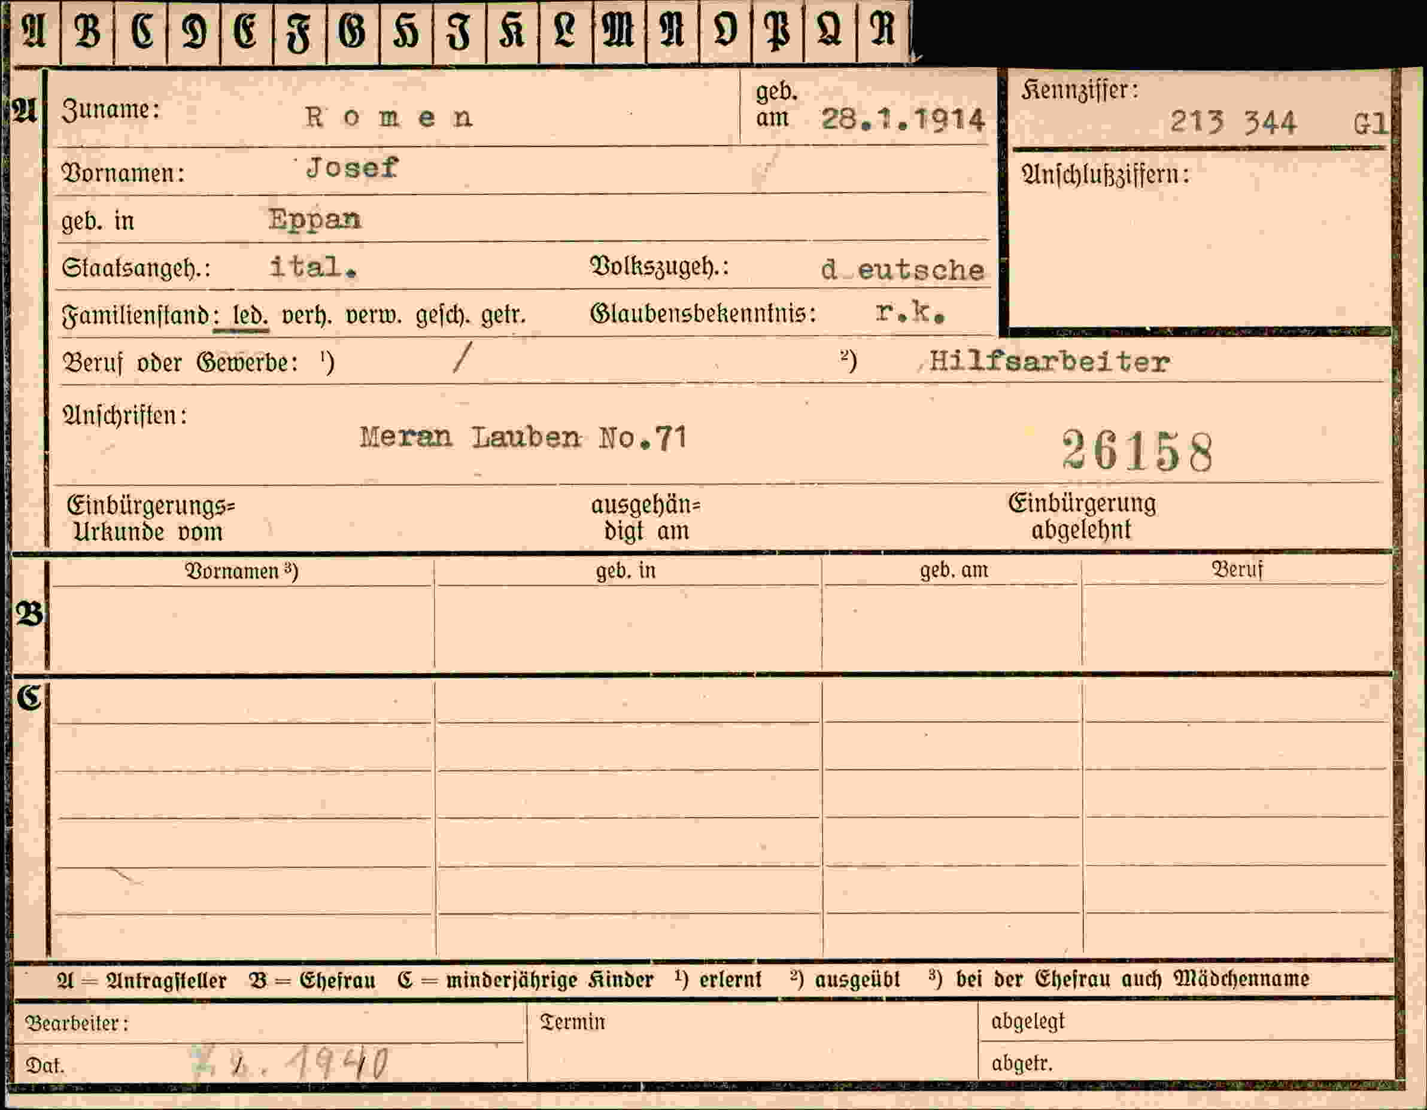Click the 'Einbürgerungs-Urkunde vom' label
The image size is (1427, 1110).
(x=150, y=519)
